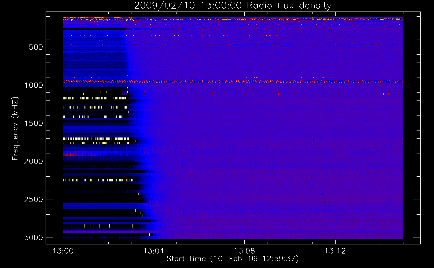
Task: Click the 'Frequency (MHZ)' axis label
Action: pos(15,129)
